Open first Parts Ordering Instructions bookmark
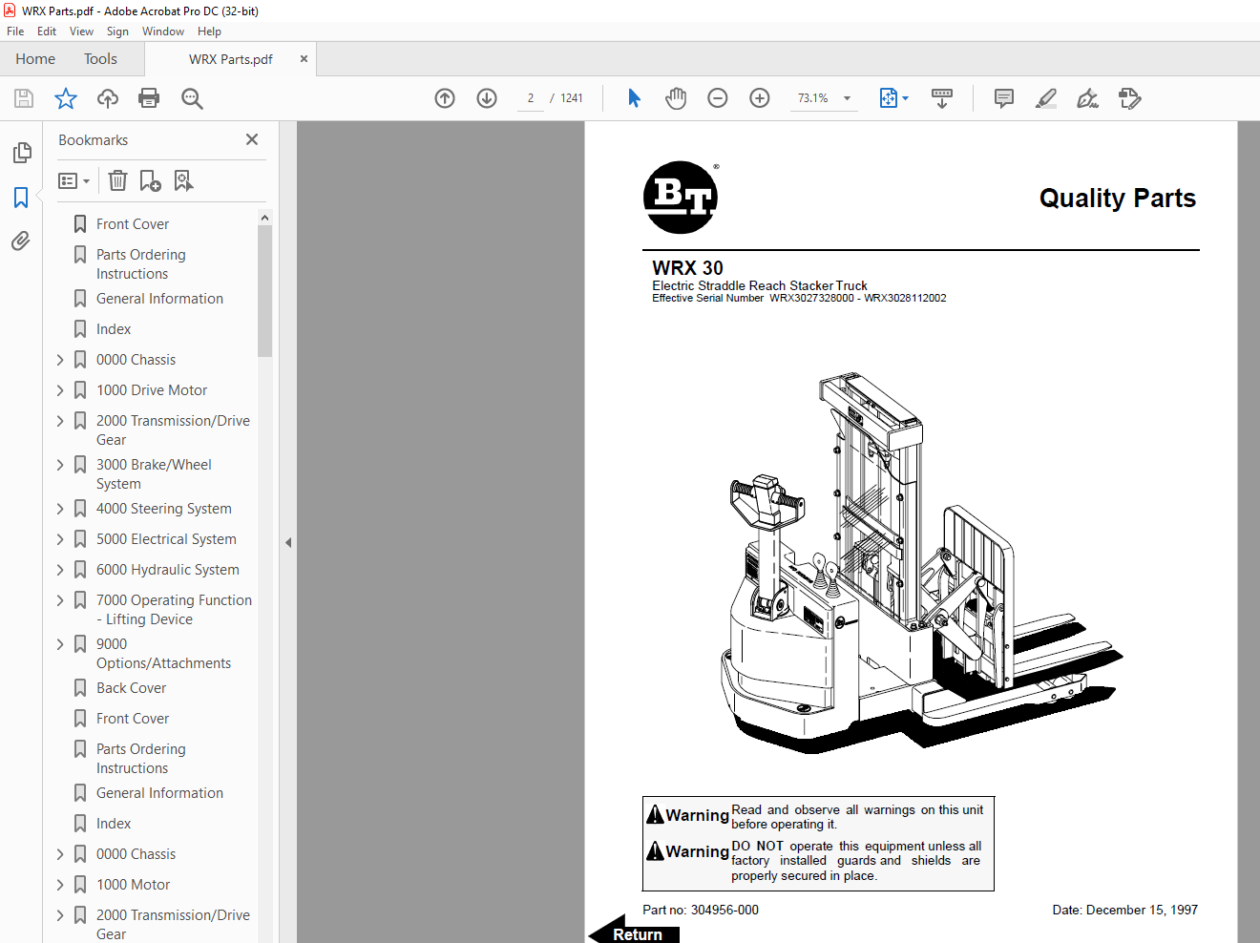Viewport: 1260px width, 943px height. tap(140, 264)
